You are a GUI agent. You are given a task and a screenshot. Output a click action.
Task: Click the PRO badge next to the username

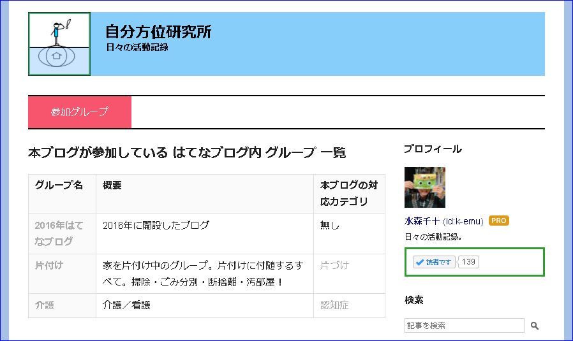click(499, 221)
